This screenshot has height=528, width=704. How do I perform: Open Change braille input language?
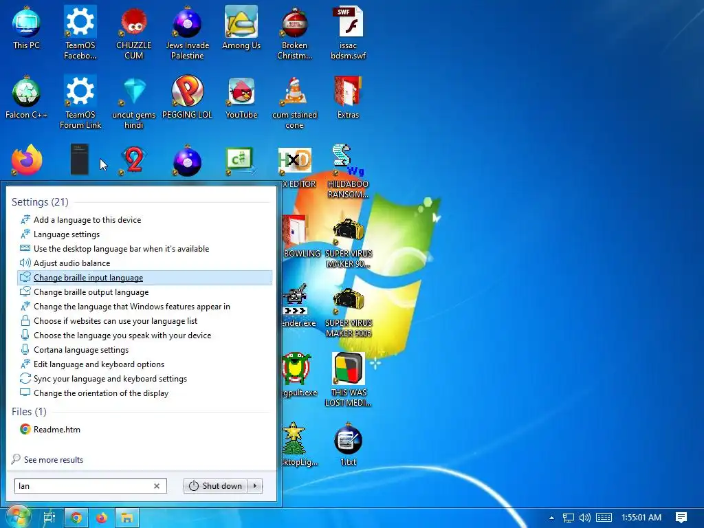(x=144, y=278)
